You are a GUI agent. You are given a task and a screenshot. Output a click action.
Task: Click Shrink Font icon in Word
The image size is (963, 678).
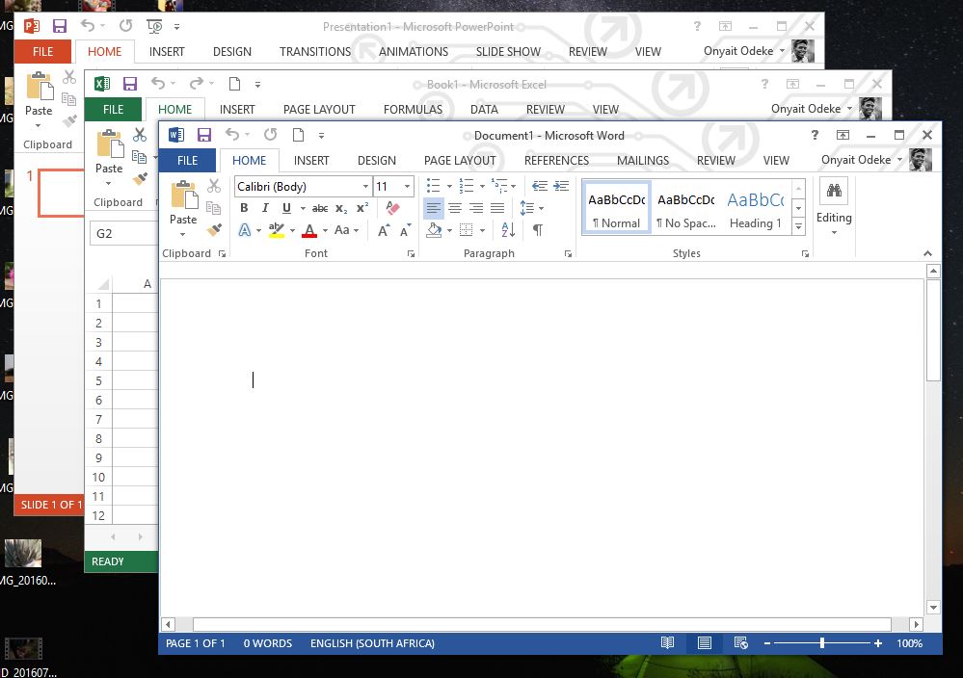tap(405, 231)
